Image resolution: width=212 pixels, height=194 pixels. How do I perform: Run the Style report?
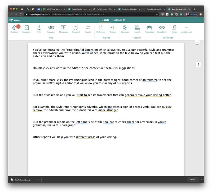39,29
